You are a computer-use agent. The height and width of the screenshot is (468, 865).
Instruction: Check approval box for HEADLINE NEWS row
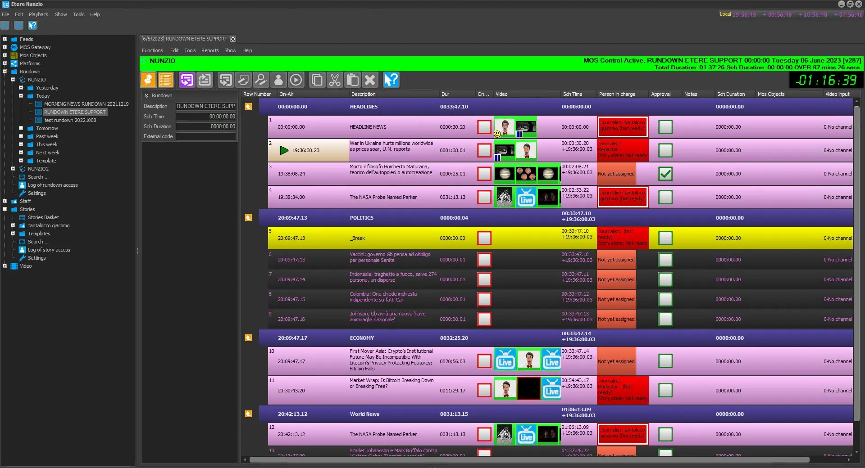point(665,127)
